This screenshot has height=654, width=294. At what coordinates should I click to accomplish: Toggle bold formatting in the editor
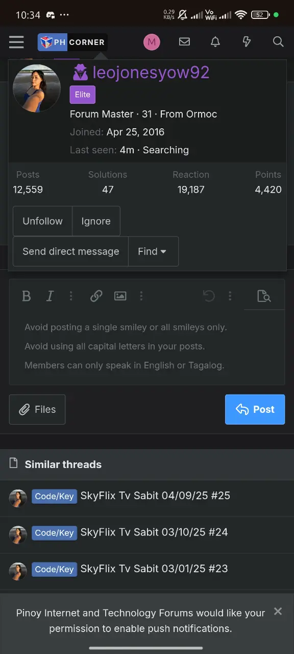27,296
